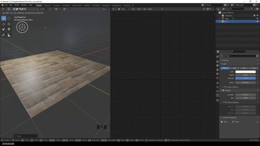Open the properties editor type dropdown
Screen dimensions: 260x146
tap(219, 52)
